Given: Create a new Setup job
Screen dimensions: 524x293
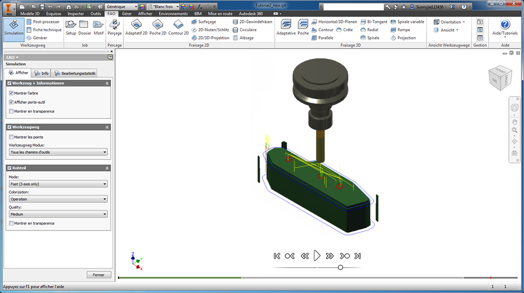Looking at the screenshot, I should click(x=71, y=28).
